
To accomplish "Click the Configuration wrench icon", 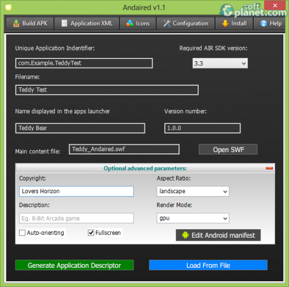I will 166,23.
